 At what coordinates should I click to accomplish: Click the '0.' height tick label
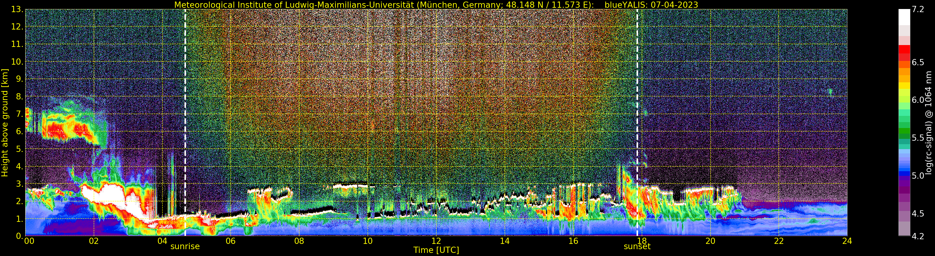[20, 236]
